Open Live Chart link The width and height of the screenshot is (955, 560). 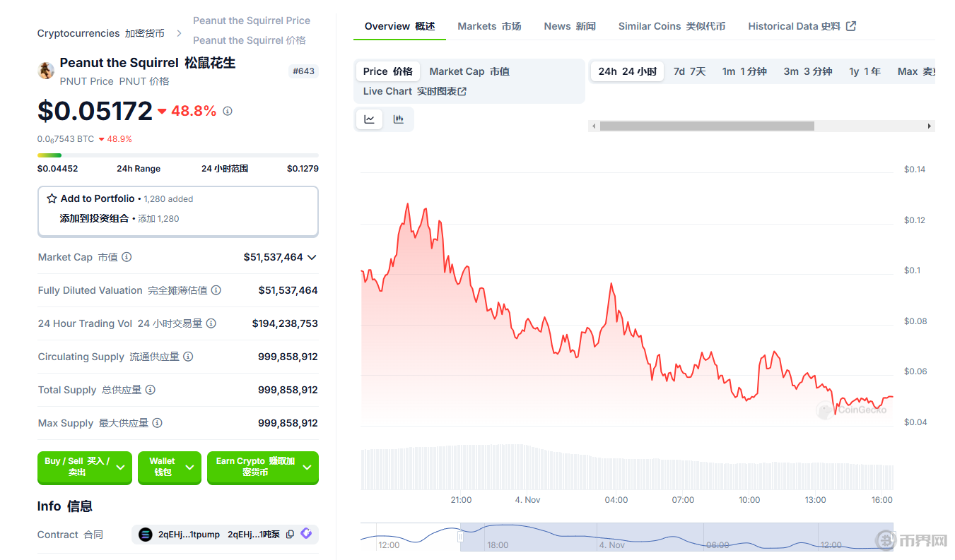415,91
